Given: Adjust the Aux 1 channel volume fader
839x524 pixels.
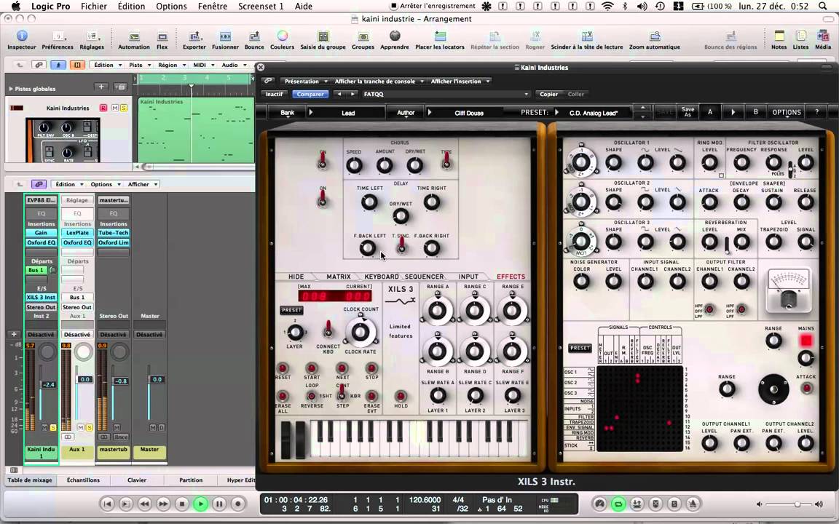Looking at the screenshot, I should pos(85,379).
